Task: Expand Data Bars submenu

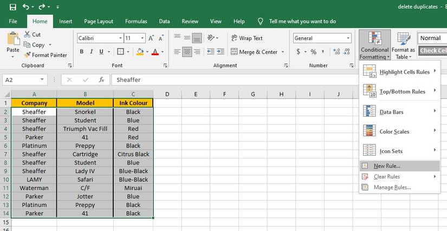Action: pos(400,112)
